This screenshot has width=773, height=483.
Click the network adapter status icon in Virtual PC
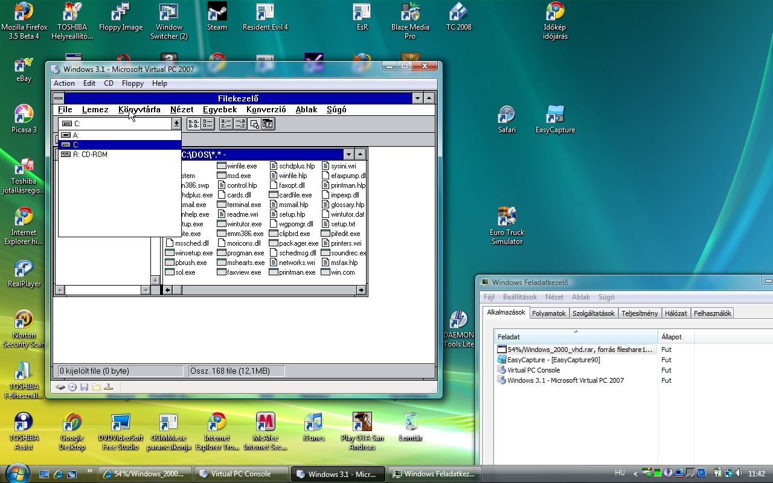(x=109, y=387)
